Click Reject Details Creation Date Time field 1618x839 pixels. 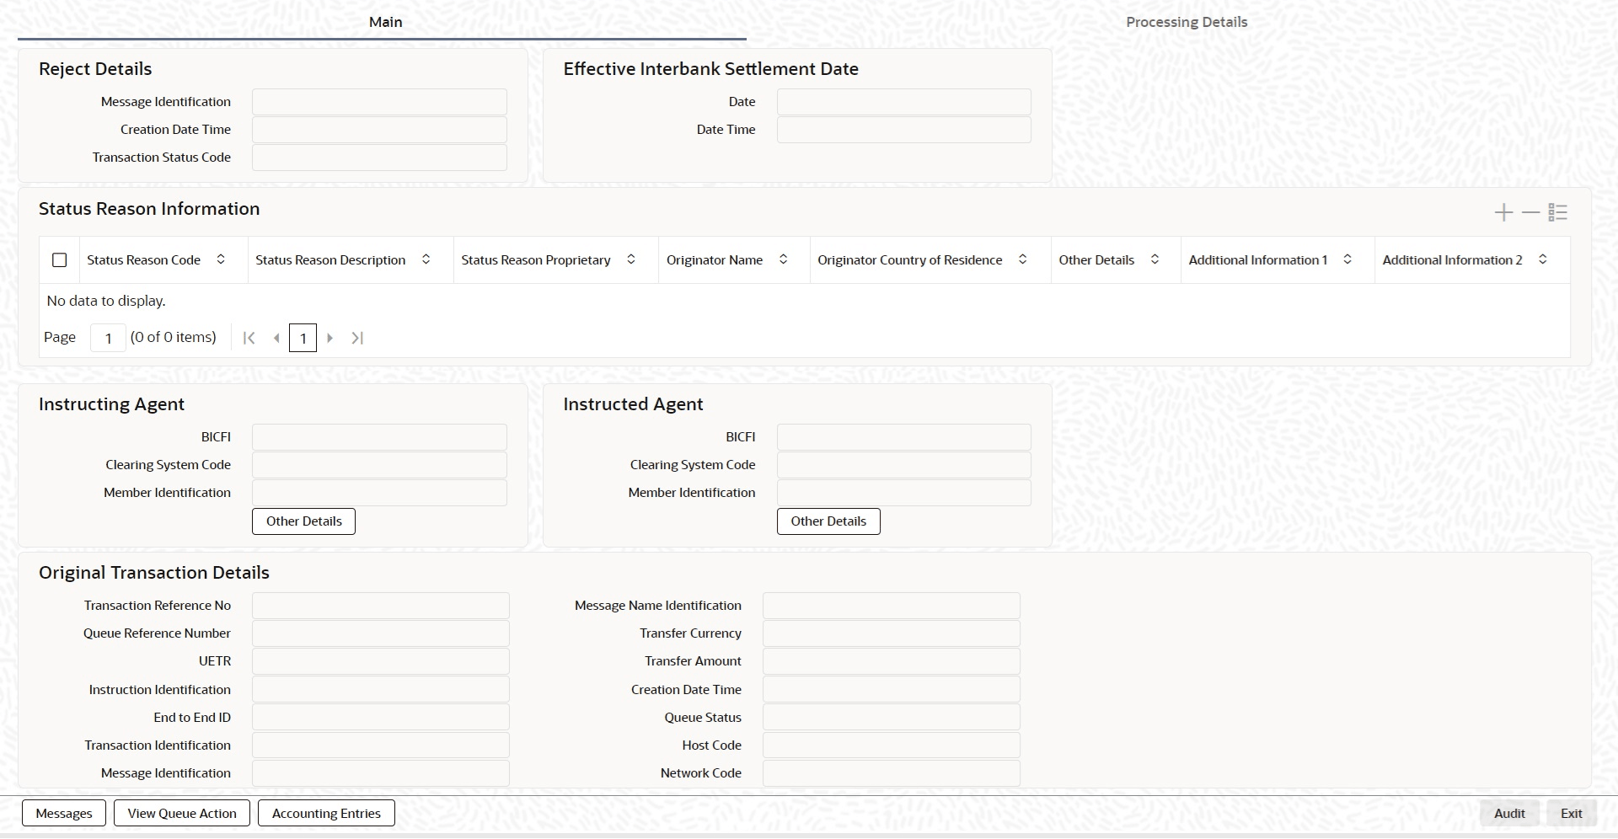[379, 130]
